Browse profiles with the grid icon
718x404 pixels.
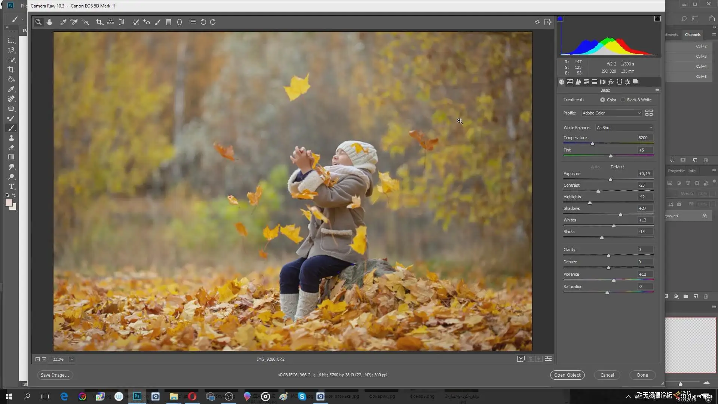pos(649,113)
